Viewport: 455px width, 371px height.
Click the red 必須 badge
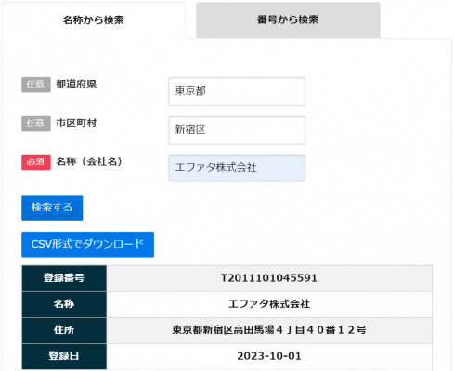36,162
